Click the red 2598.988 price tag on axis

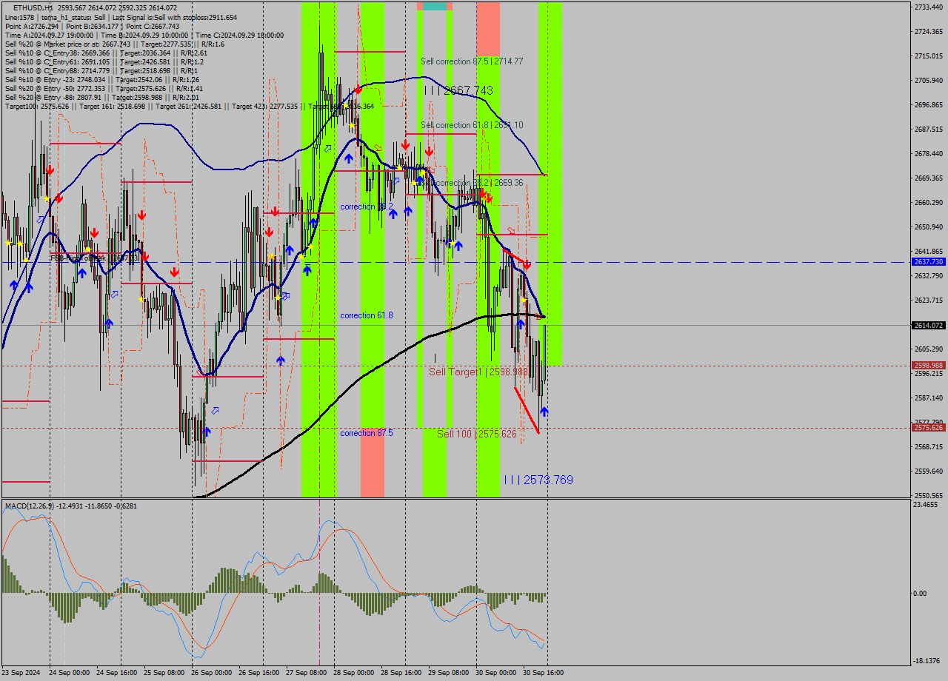tap(928, 365)
